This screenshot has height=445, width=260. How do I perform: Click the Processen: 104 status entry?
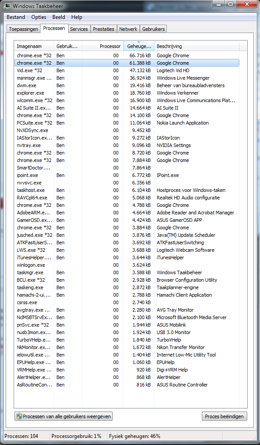click(x=21, y=436)
